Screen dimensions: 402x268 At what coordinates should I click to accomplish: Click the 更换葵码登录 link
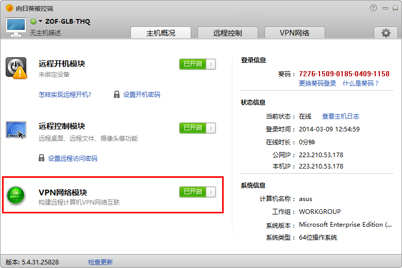[317, 83]
